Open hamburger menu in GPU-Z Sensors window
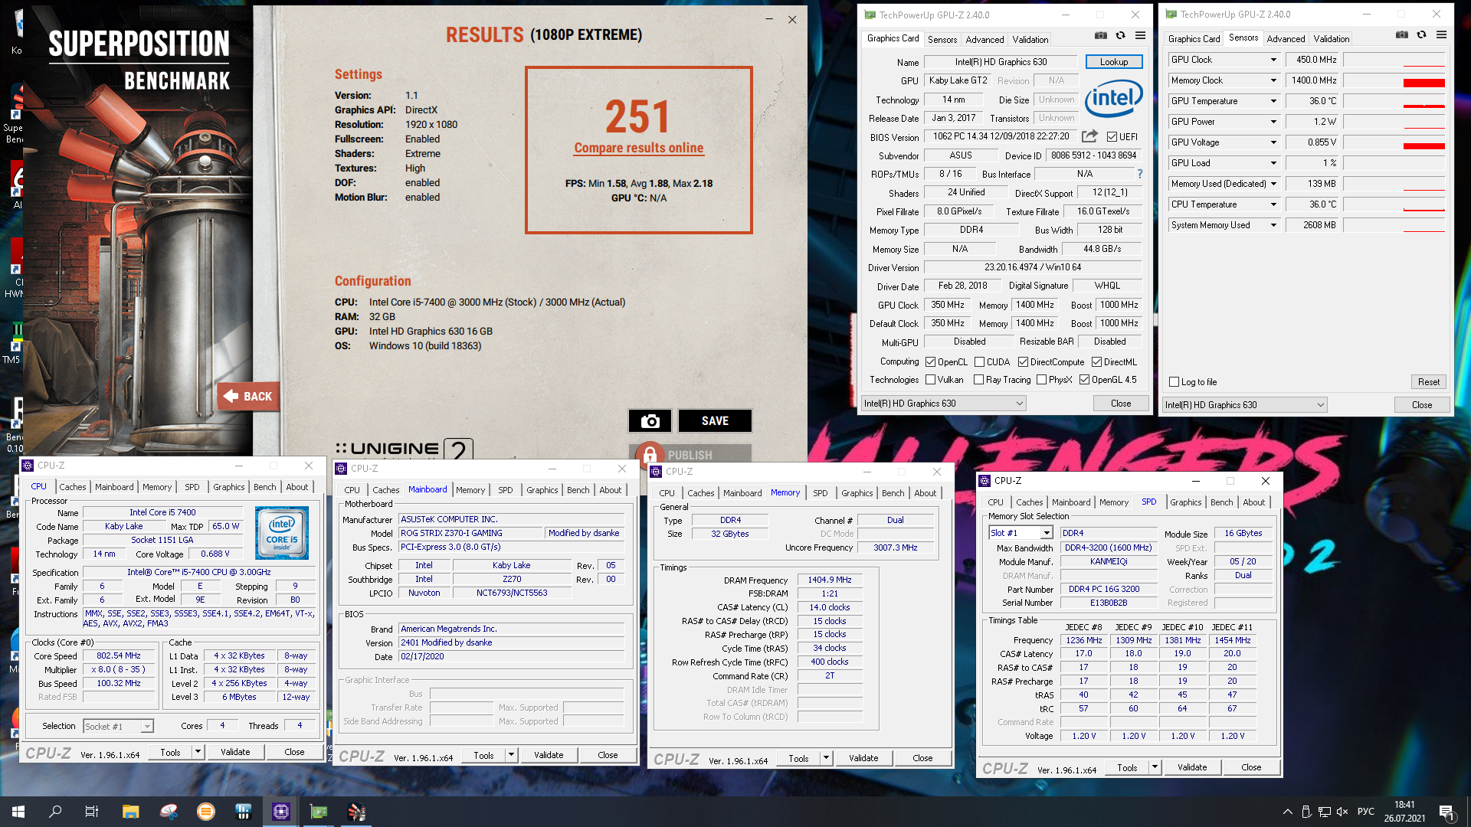The width and height of the screenshot is (1471, 827). (1441, 34)
